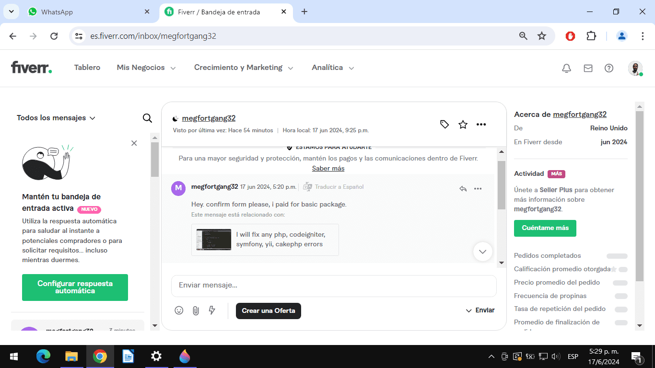The width and height of the screenshot is (655, 368).
Task: Open the Chrome tab search dropdown
Action: (x=11, y=11)
